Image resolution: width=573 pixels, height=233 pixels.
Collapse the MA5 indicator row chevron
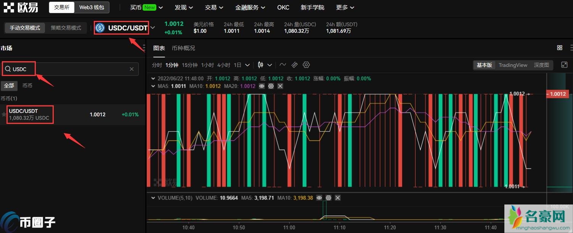pos(154,86)
